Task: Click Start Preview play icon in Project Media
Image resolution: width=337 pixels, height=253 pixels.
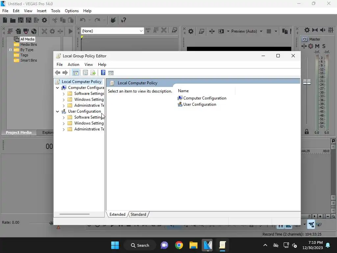Action: pos(70,31)
